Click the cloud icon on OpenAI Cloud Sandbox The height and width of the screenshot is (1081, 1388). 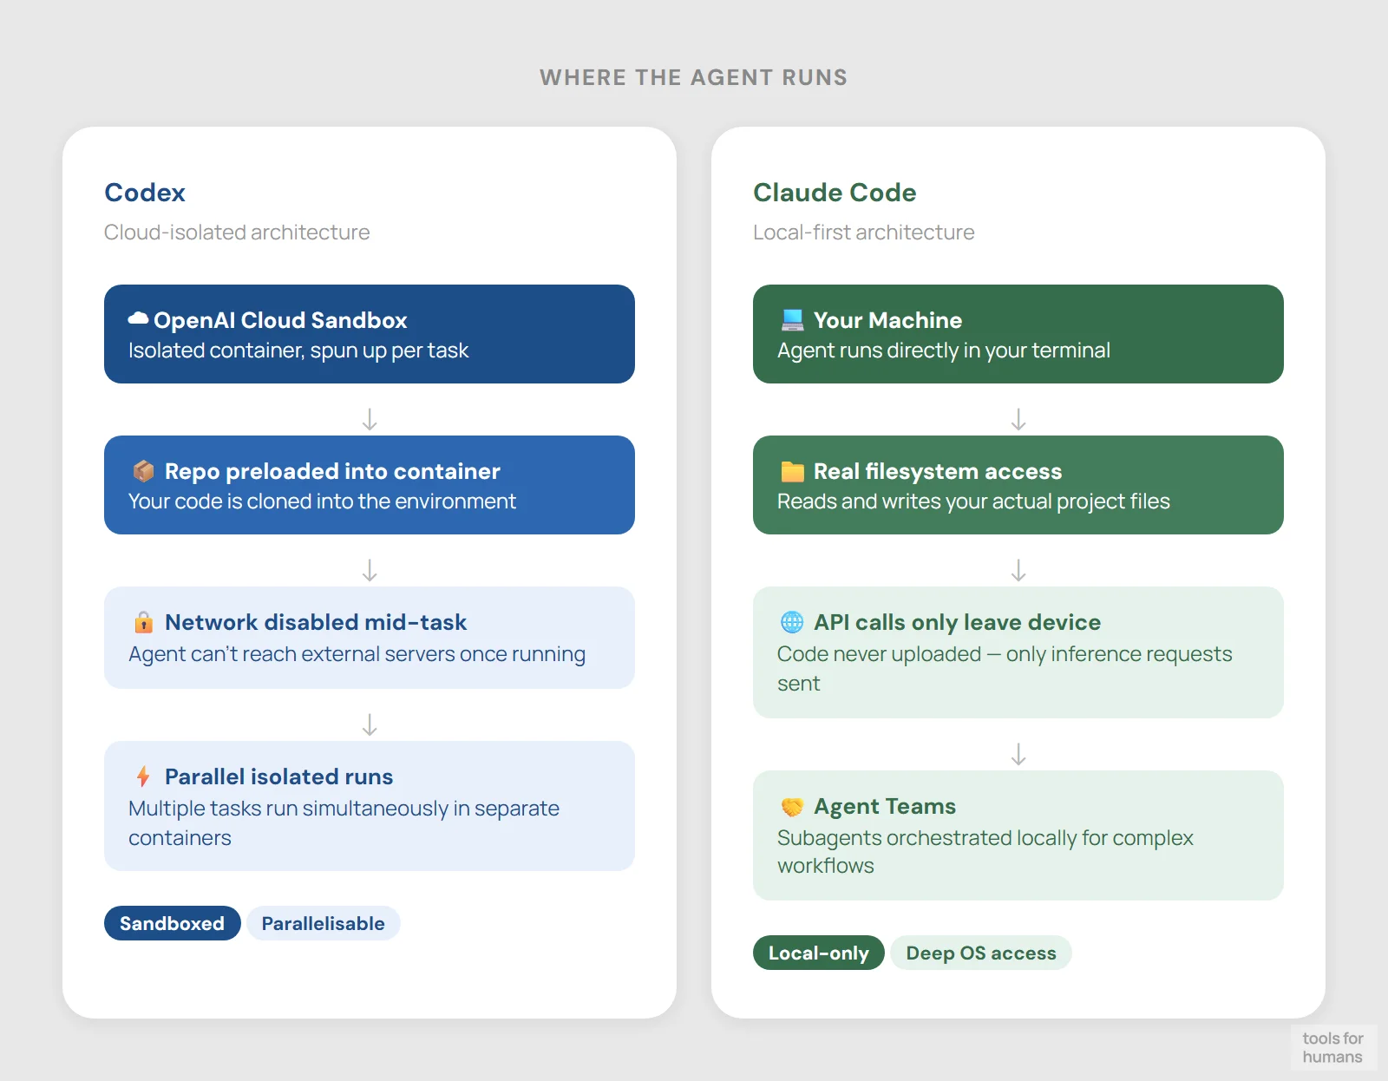coord(138,319)
